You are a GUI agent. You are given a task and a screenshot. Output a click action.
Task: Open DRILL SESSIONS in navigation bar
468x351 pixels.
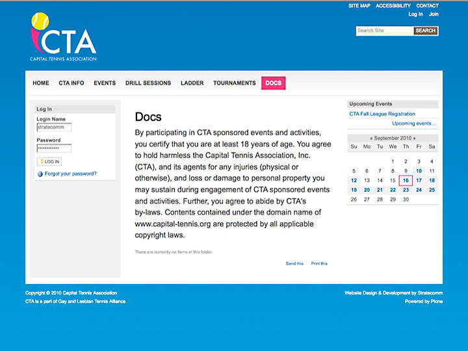point(148,83)
